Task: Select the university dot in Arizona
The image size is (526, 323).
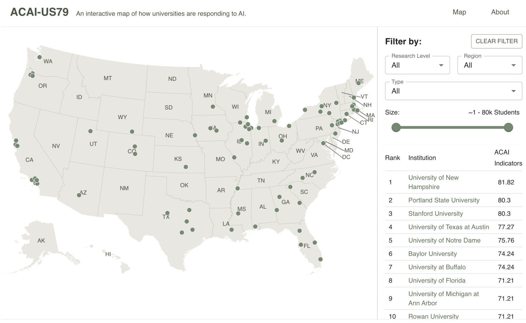Action: coord(79,195)
